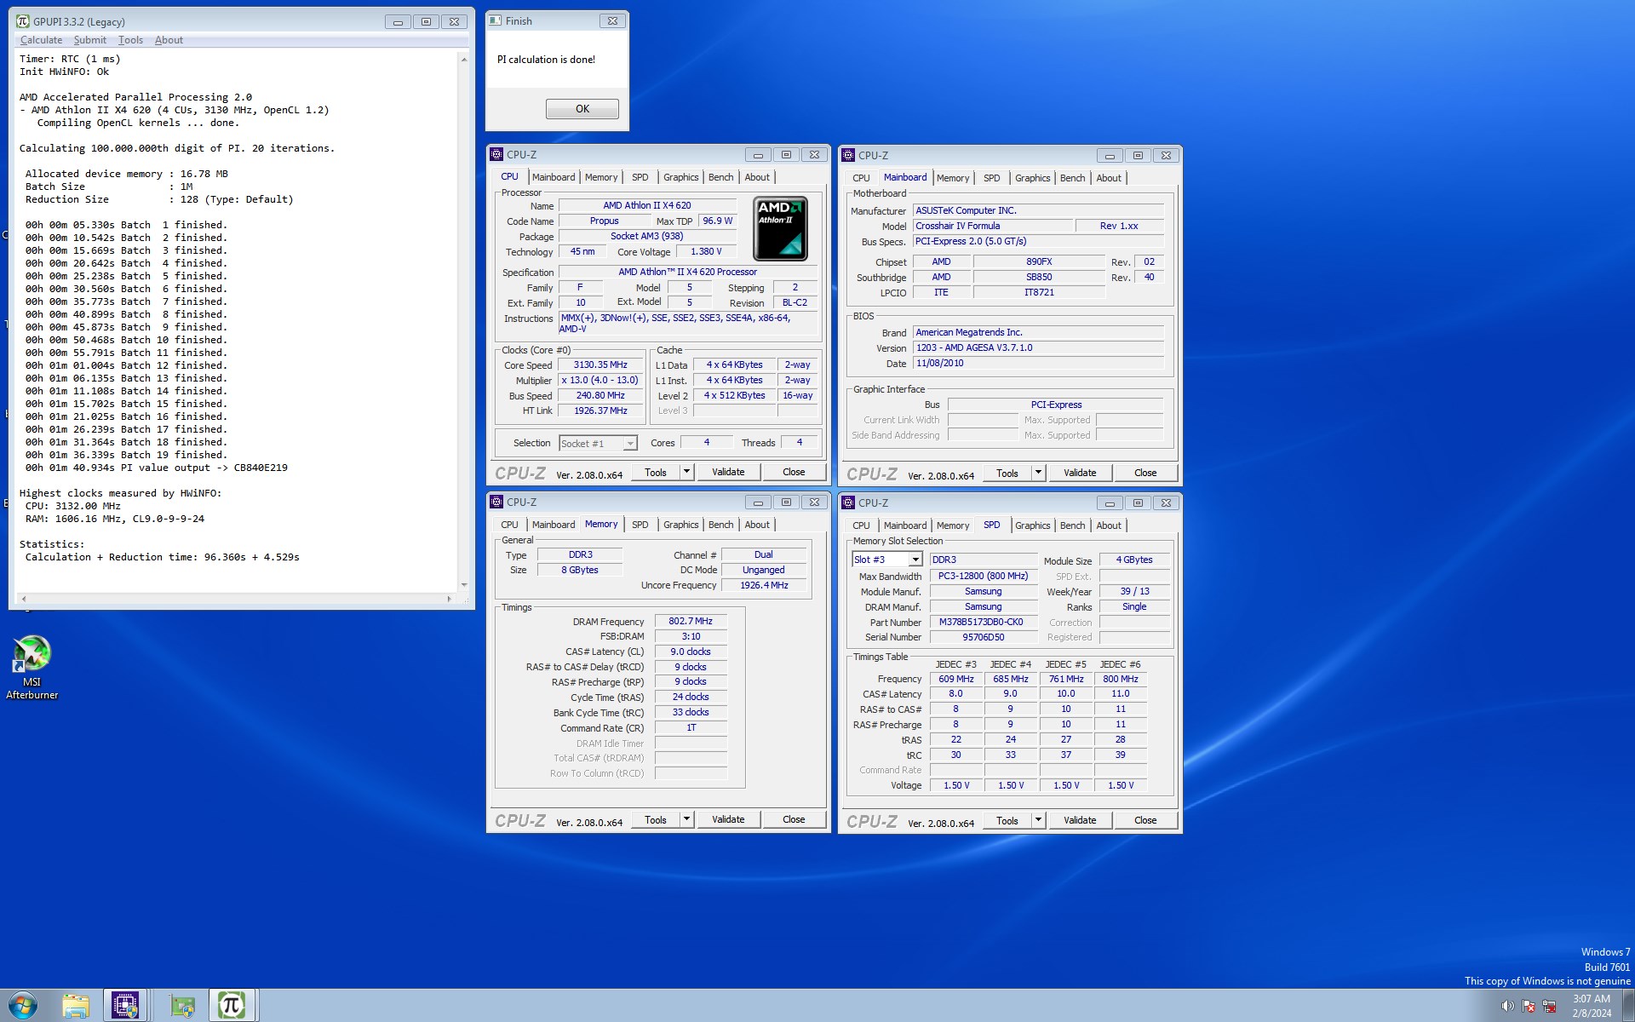The image size is (1635, 1022).
Task: Maximize the GPUPI 3.3.2 window
Action: [x=426, y=22]
